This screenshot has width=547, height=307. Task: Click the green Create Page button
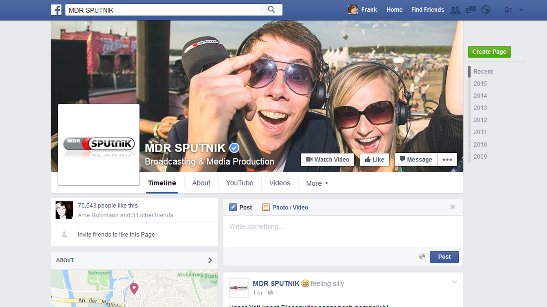click(x=489, y=52)
